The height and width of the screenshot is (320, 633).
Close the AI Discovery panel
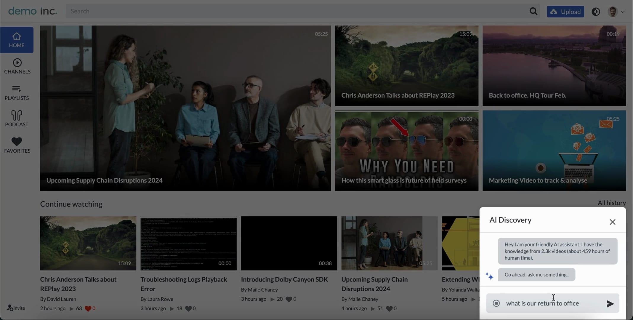(x=612, y=222)
